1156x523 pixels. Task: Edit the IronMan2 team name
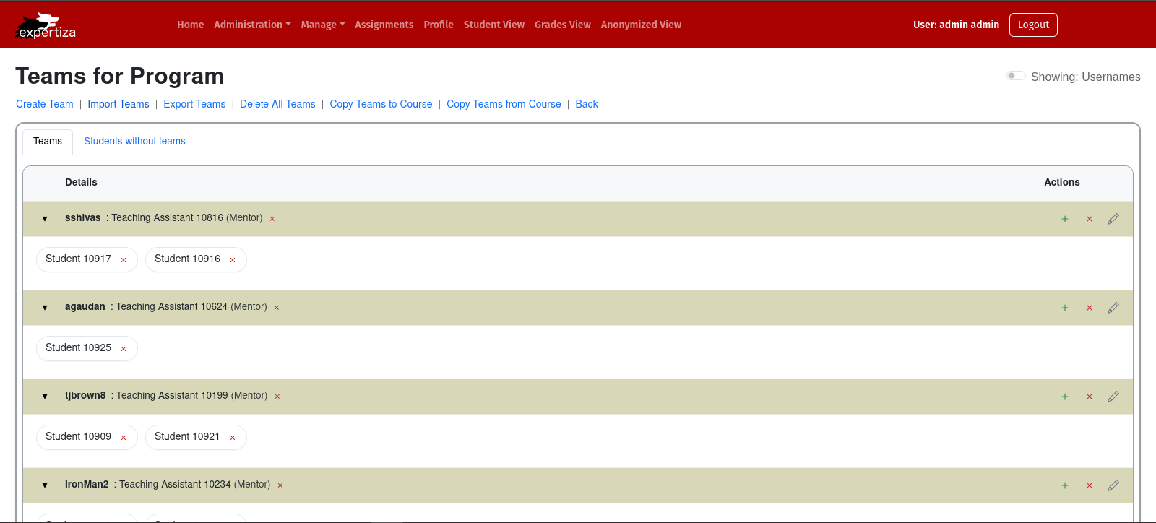[x=1113, y=485]
